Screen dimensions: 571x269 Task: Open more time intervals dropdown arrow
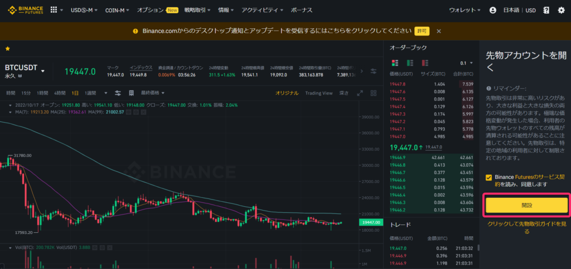[105, 93]
